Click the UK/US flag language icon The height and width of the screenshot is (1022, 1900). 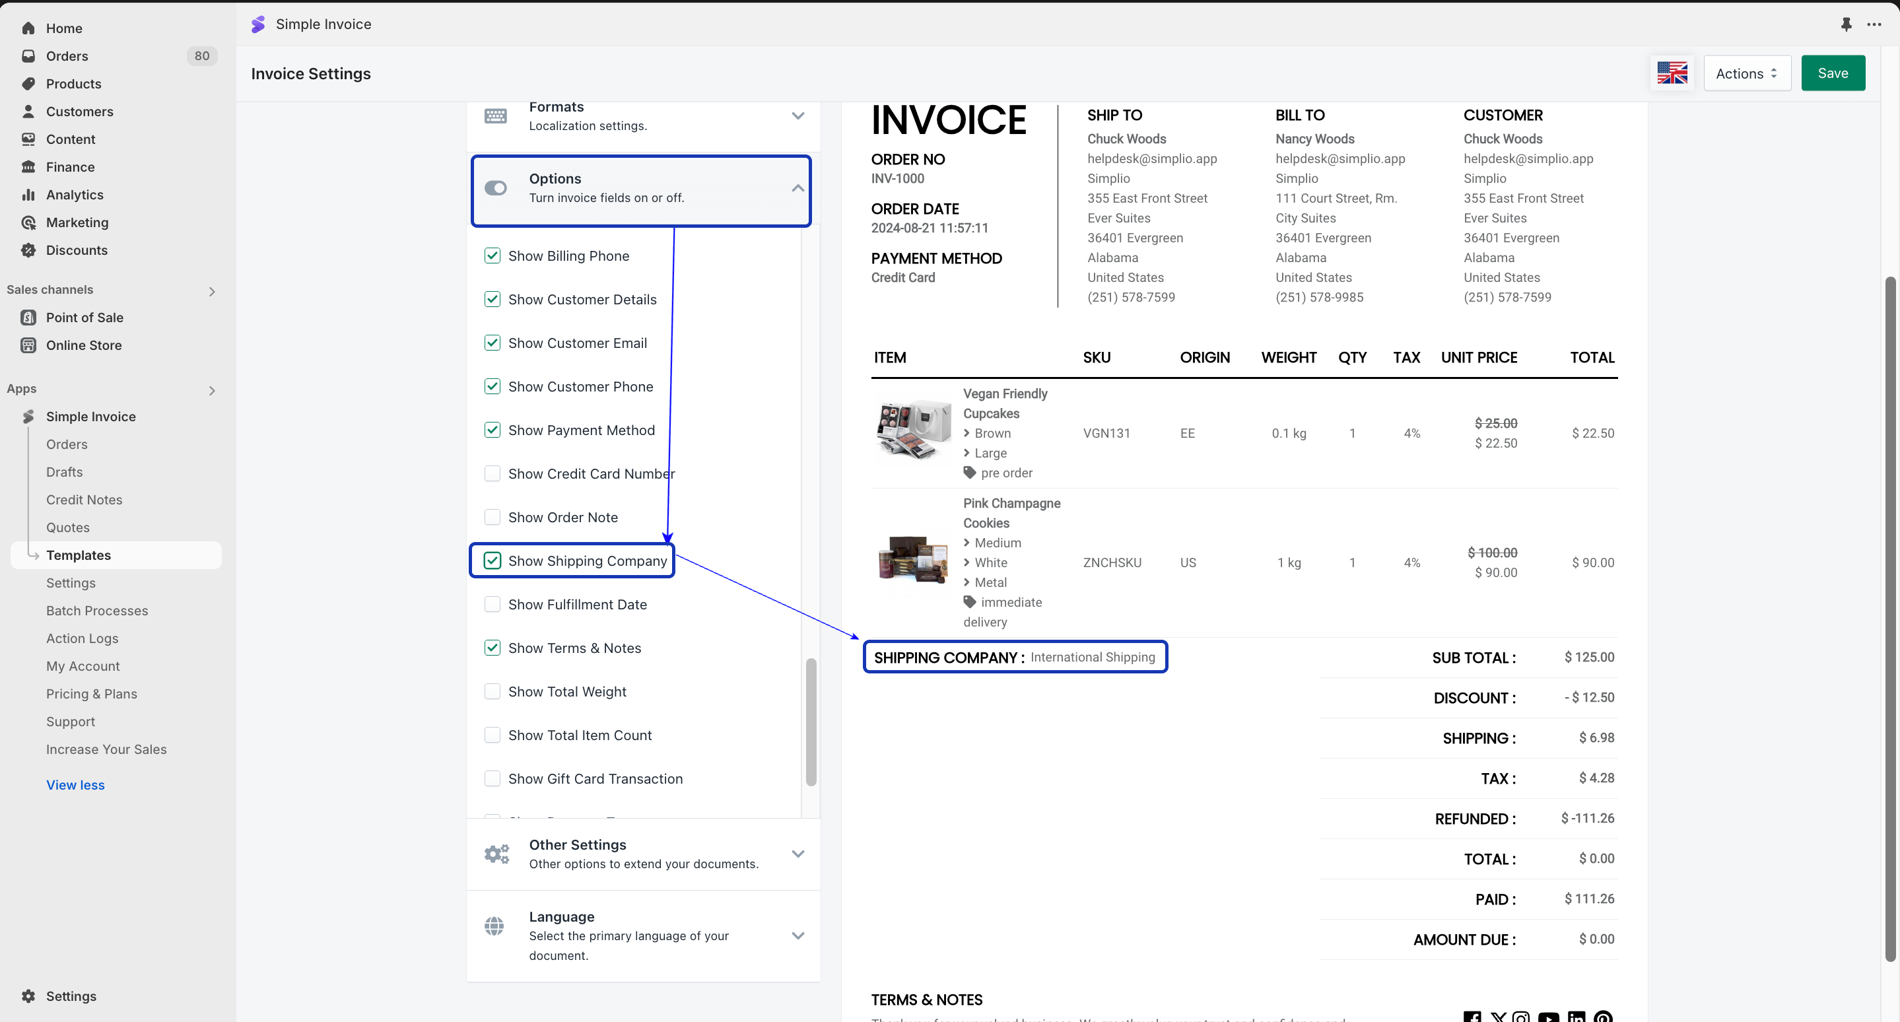tap(1672, 73)
